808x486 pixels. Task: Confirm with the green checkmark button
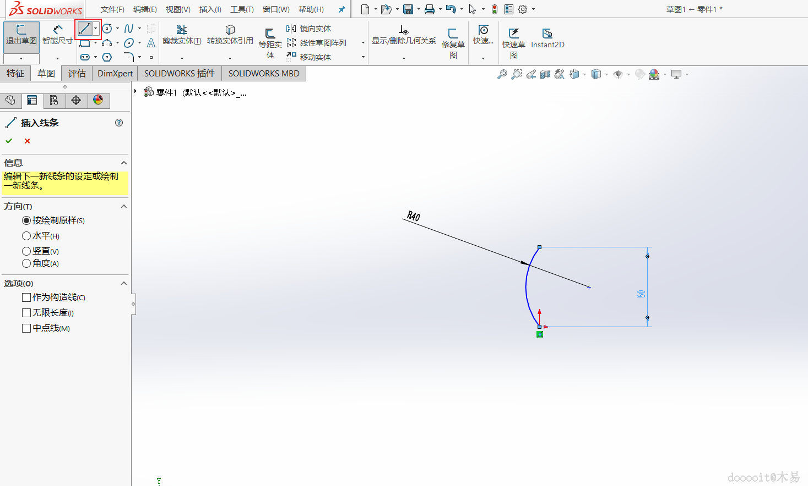9,141
